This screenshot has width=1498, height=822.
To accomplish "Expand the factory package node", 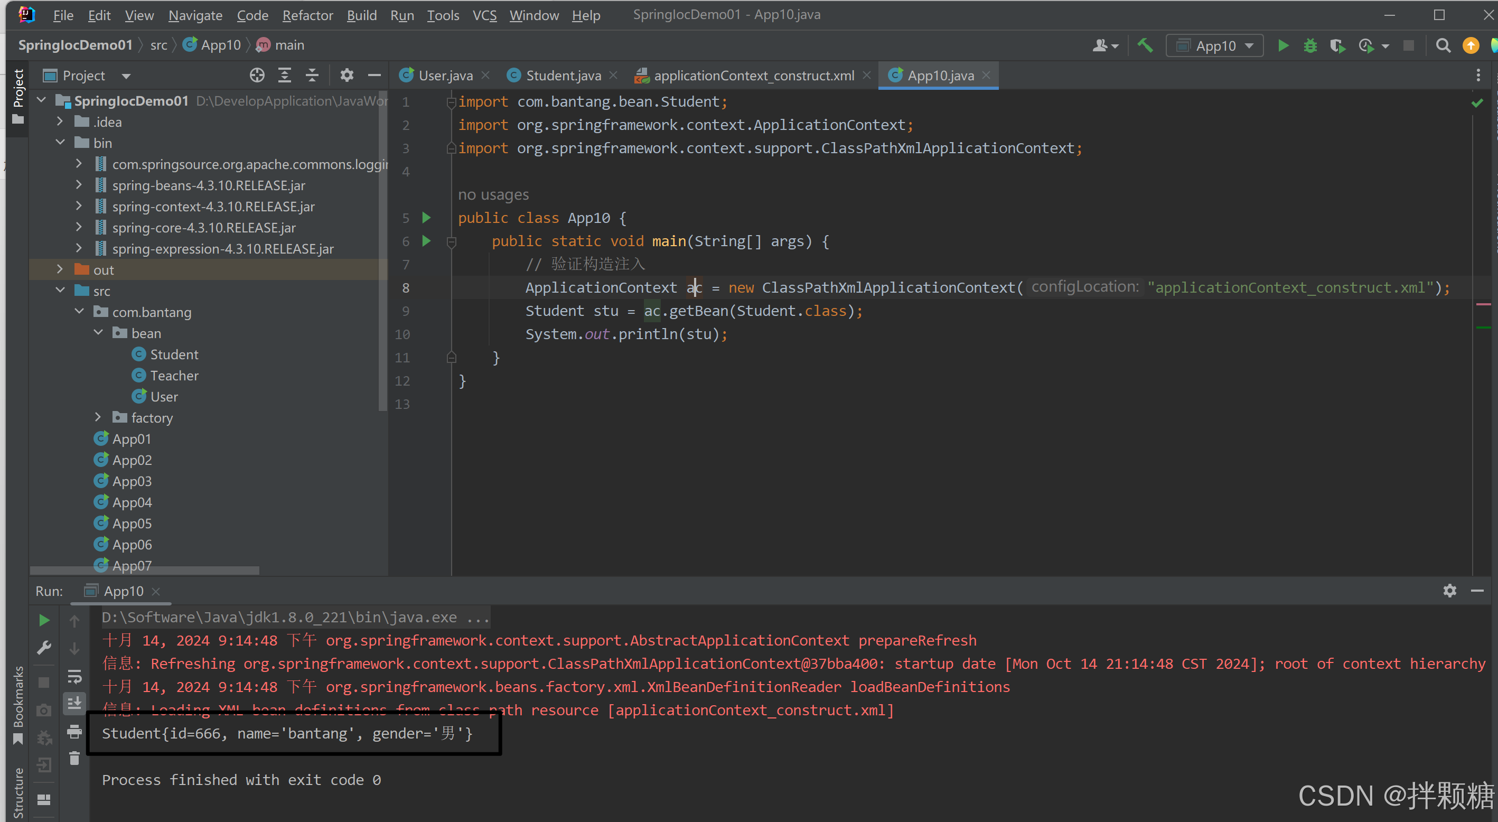I will [x=98, y=417].
